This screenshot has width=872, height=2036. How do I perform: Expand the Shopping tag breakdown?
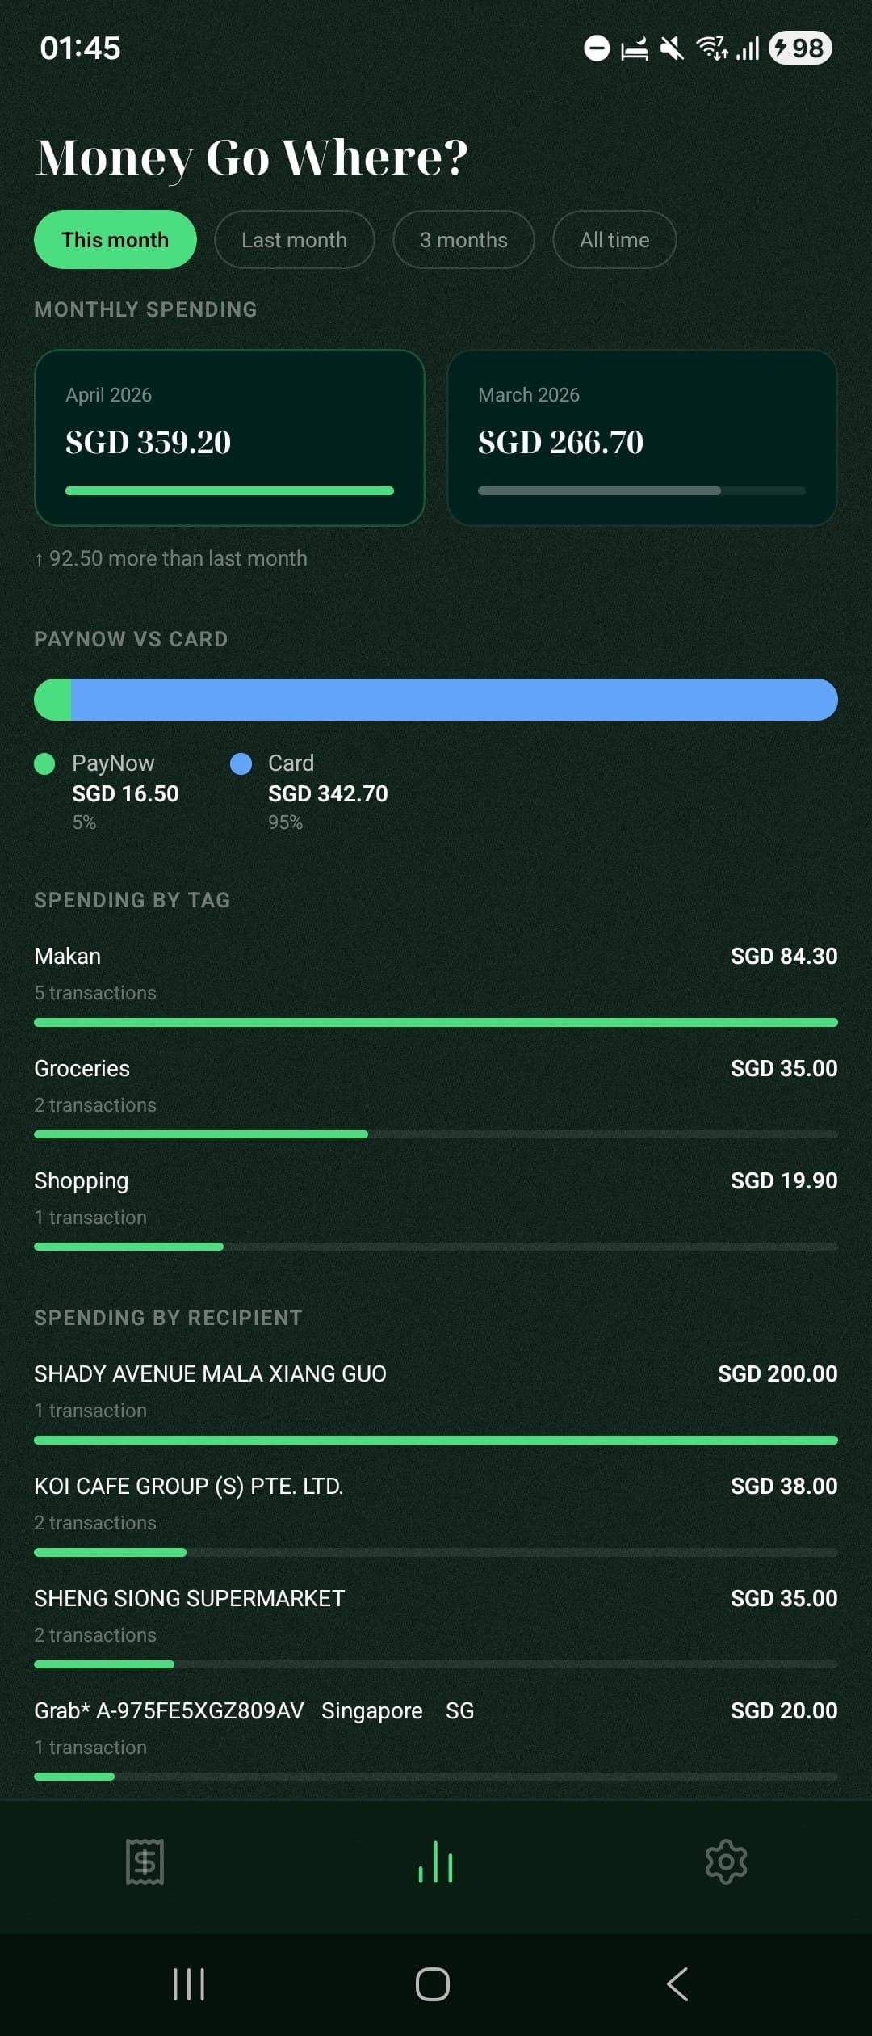436,1198
